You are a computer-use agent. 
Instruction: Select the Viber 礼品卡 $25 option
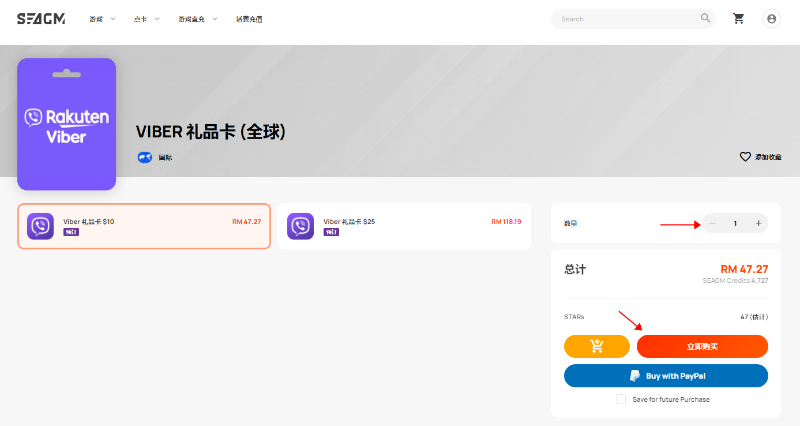point(404,226)
